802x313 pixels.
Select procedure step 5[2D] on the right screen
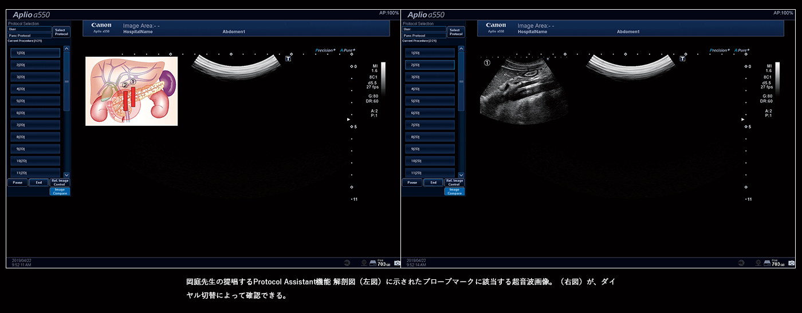tap(430, 101)
